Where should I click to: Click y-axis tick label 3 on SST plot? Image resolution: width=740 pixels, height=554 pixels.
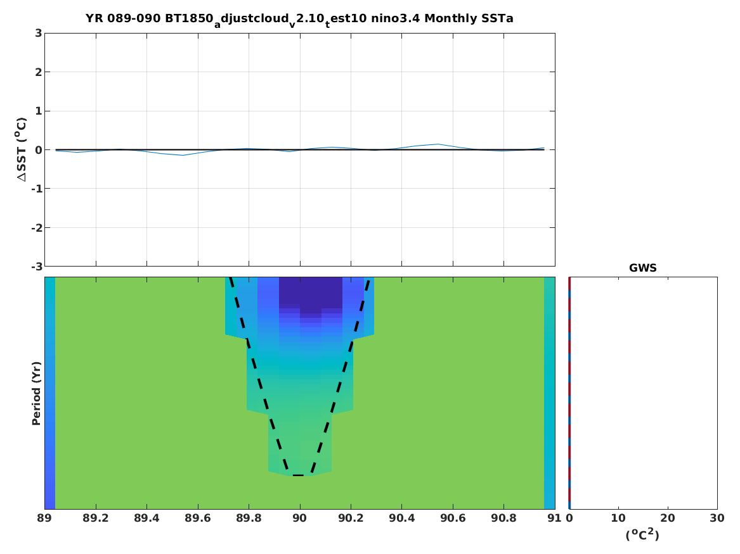[x=38, y=33]
